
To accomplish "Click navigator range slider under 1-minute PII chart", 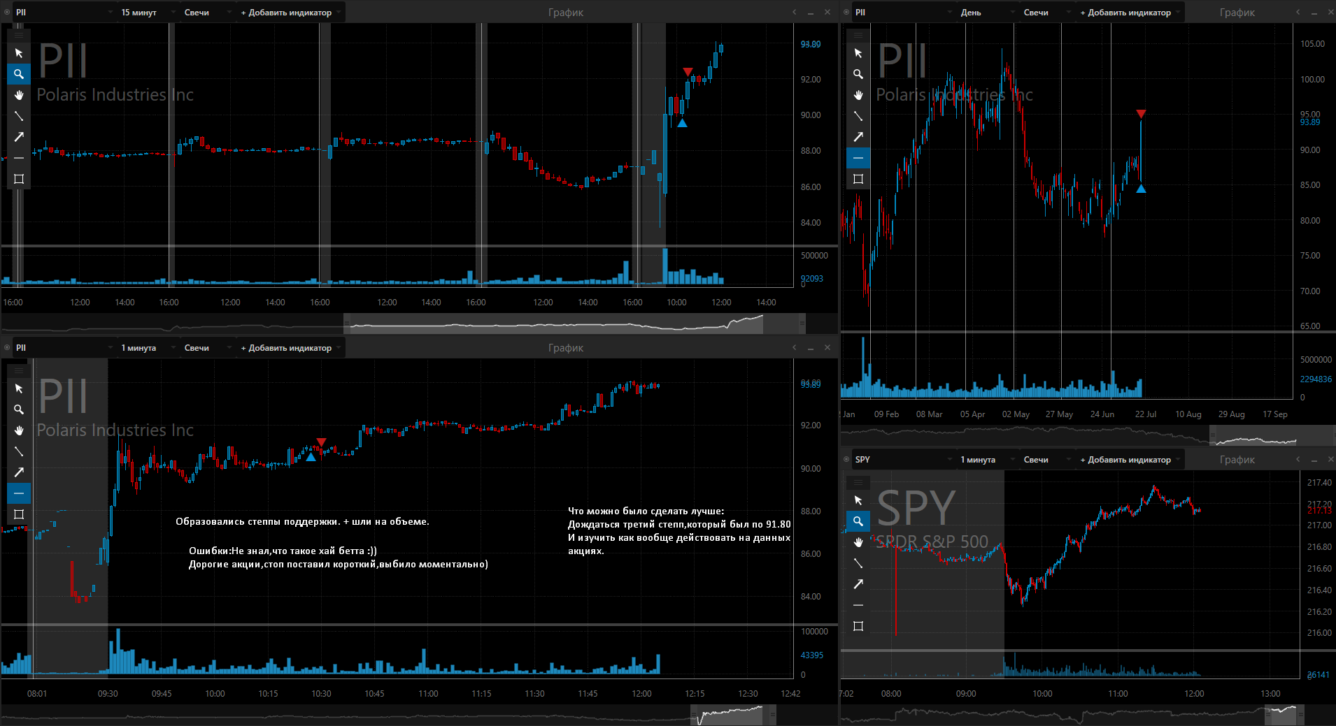I will [x=733, y=715].
